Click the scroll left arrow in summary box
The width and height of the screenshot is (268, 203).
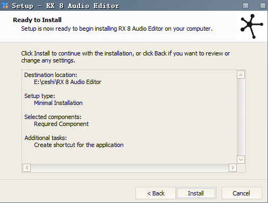tap(27, 168)
